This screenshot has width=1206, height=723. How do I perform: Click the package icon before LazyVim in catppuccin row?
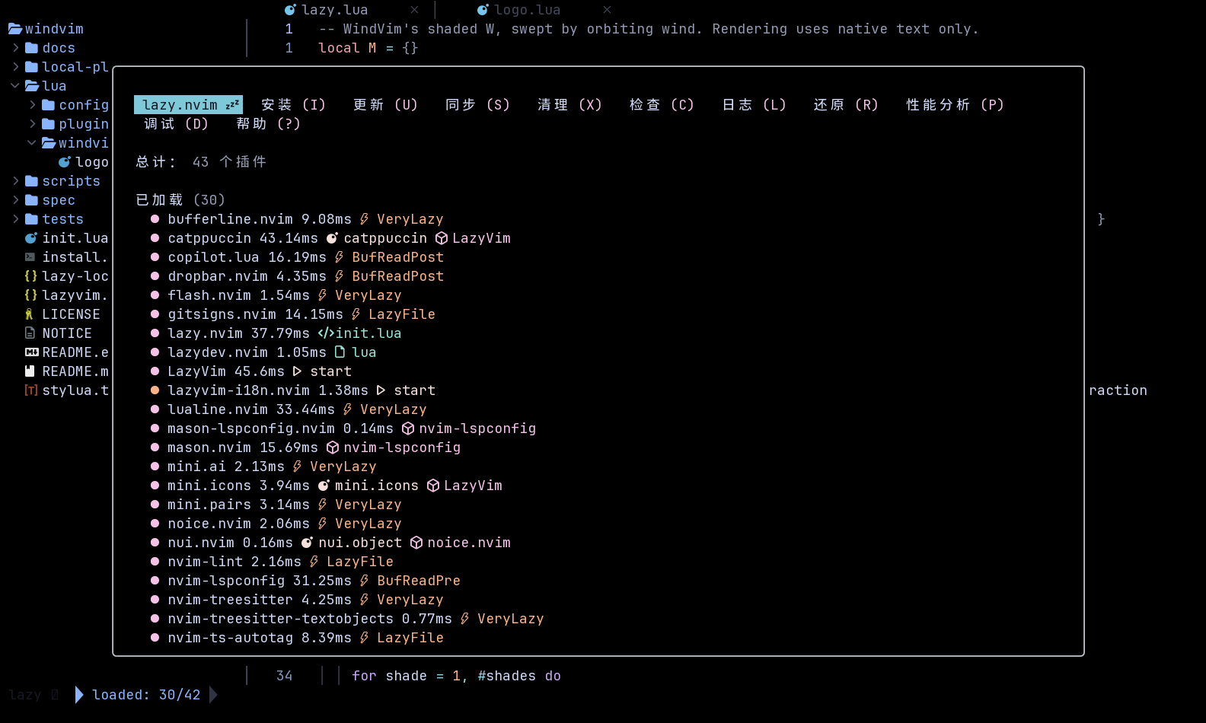pyautogui.click(x=442, y=238)
